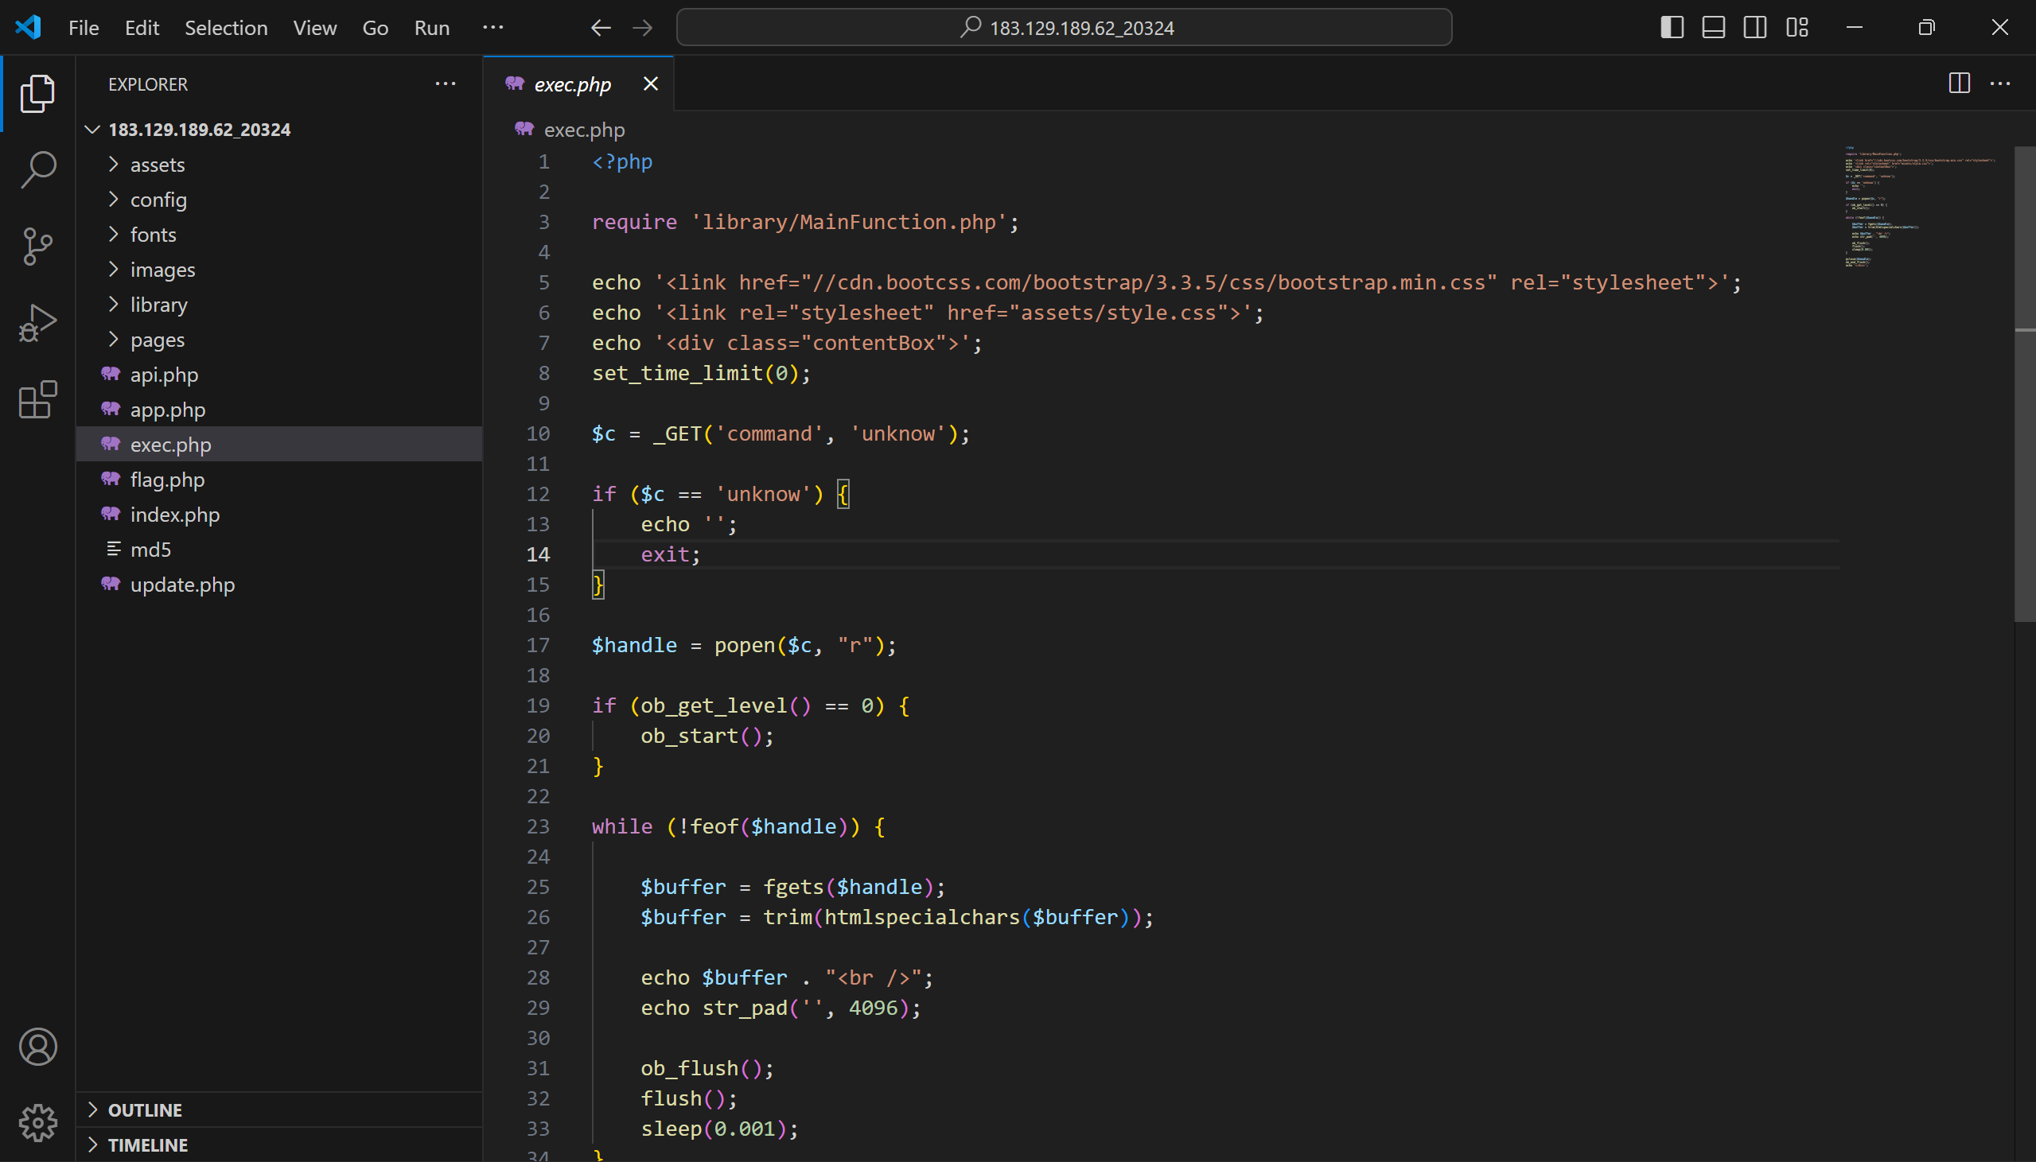This screenshot has height=1162, width=2036.
Task: Open flag.php in the explorer
Action: click(x=279, y=480)
